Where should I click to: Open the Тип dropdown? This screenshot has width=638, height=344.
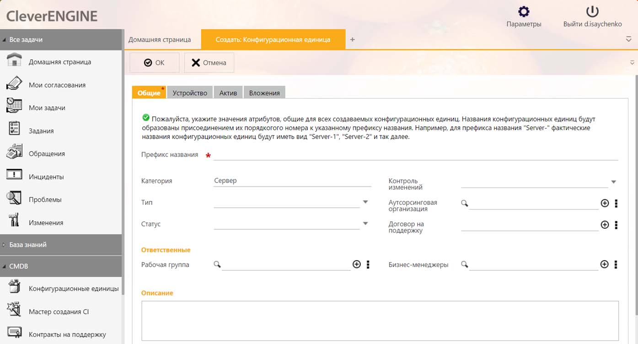(365, 202)
